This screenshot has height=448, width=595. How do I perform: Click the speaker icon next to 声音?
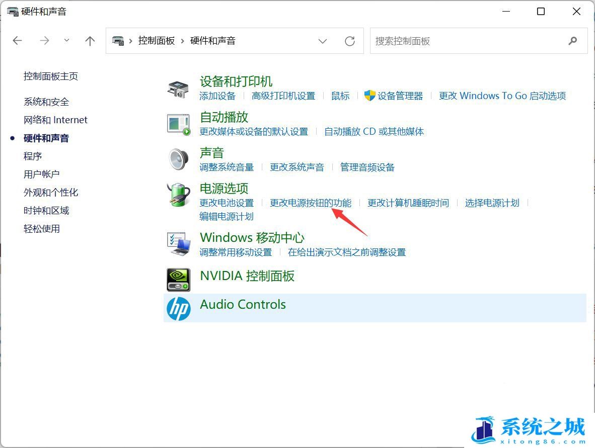pos(178,159)
